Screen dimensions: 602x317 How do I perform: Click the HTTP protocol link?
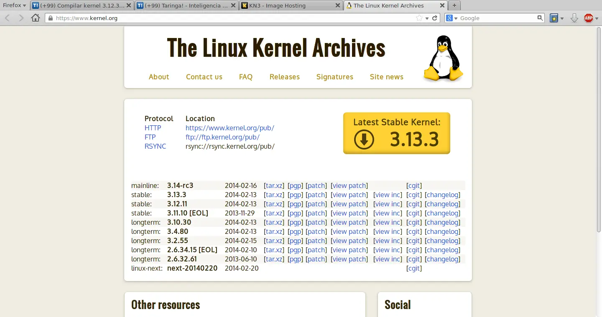click(153, 128)
